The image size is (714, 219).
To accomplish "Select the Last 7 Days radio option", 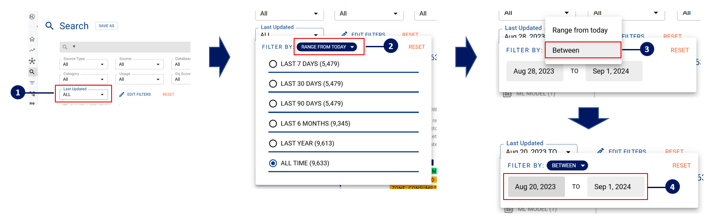I will pos(273,64).
